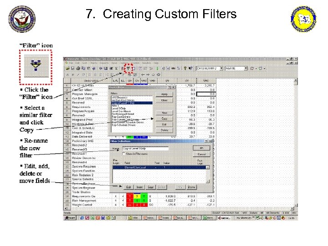This screenshot has height=246, width=328.
Task: Click the 'Cost & Schedule' row description
Action: (83, 128)
